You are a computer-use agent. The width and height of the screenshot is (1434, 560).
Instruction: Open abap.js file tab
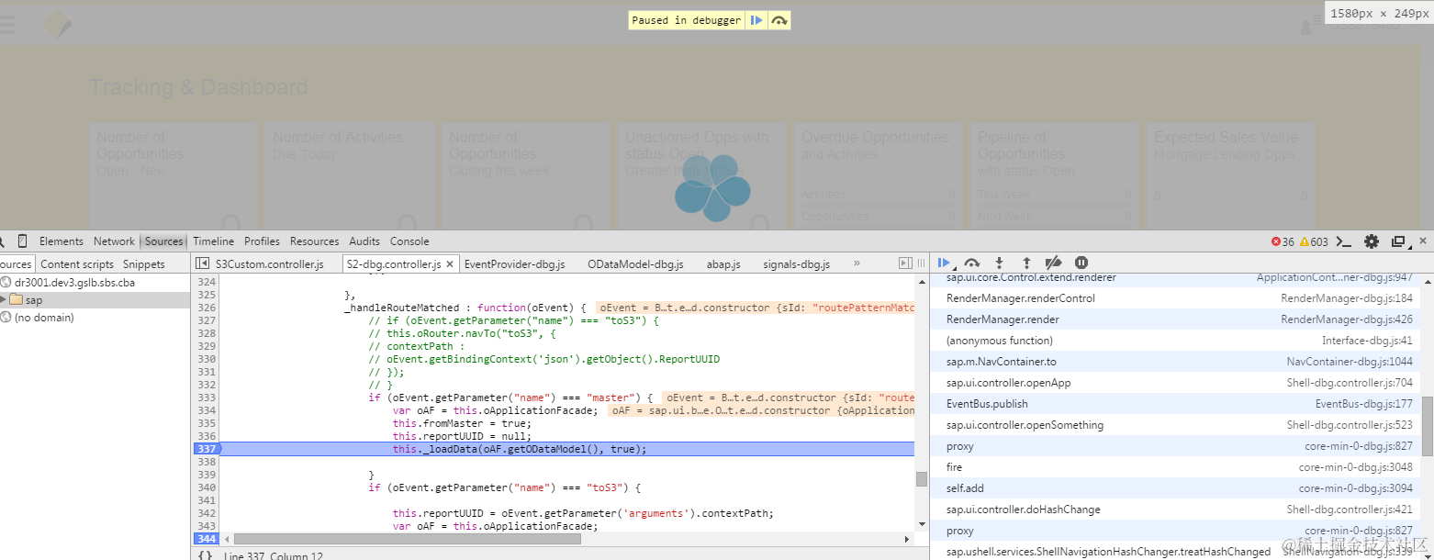pos(724,264)
